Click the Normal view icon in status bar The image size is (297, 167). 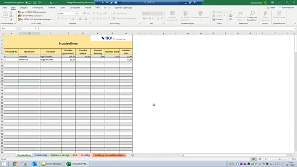(x=254, y=159)
